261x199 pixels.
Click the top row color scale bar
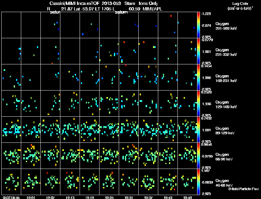click(x=198, y=25)
